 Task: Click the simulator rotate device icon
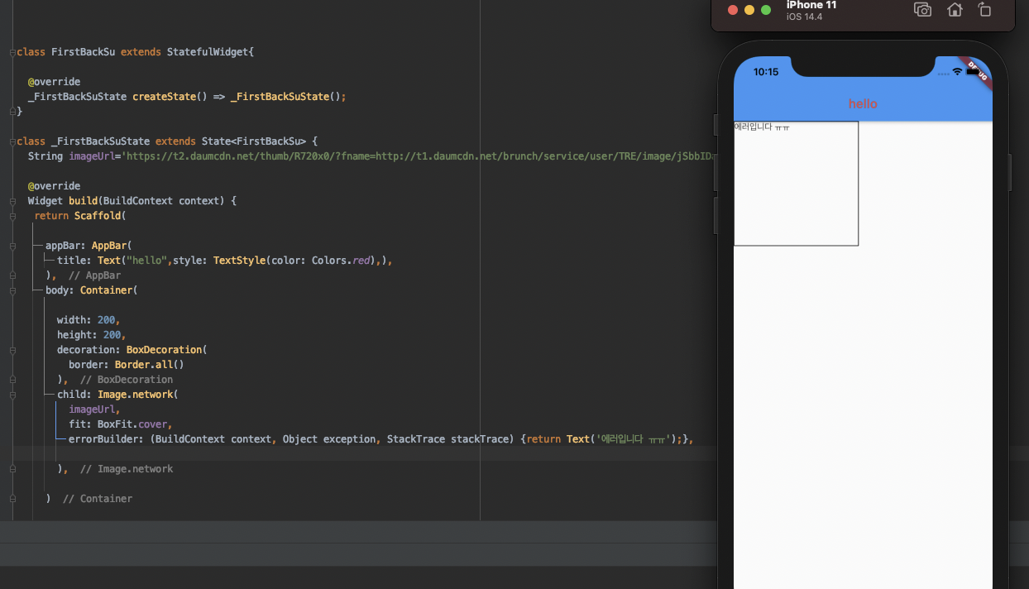click(x=984, y=10)
